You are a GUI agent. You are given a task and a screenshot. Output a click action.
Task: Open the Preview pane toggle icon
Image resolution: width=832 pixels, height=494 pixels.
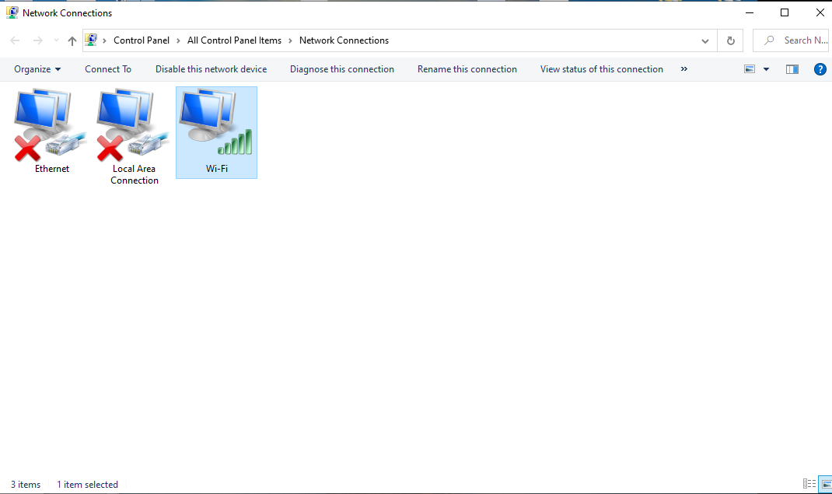click(792, 68)
